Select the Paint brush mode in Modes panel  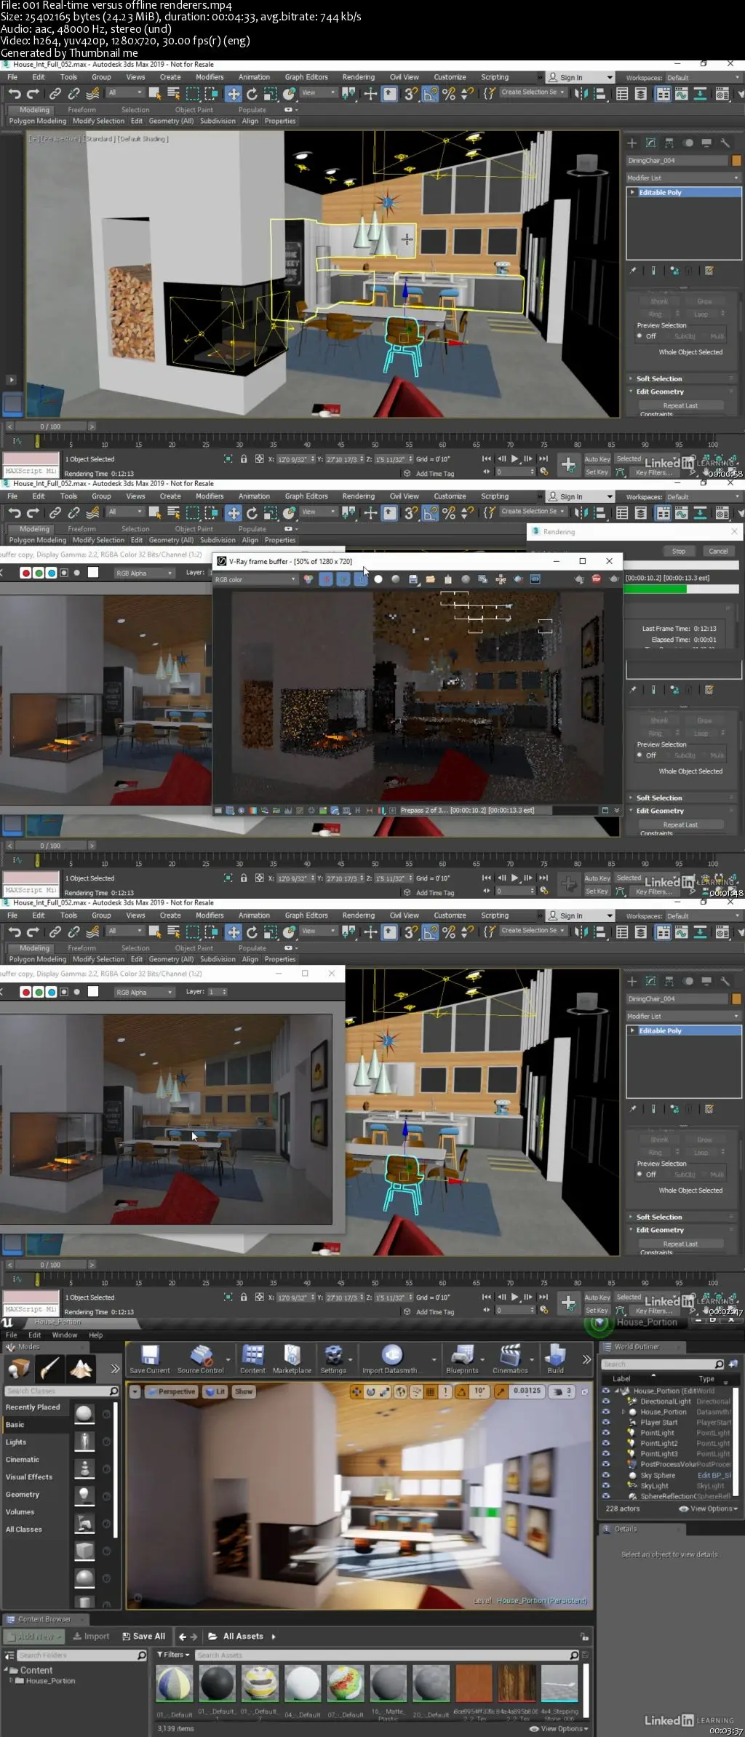click(x=49, y=1369)
